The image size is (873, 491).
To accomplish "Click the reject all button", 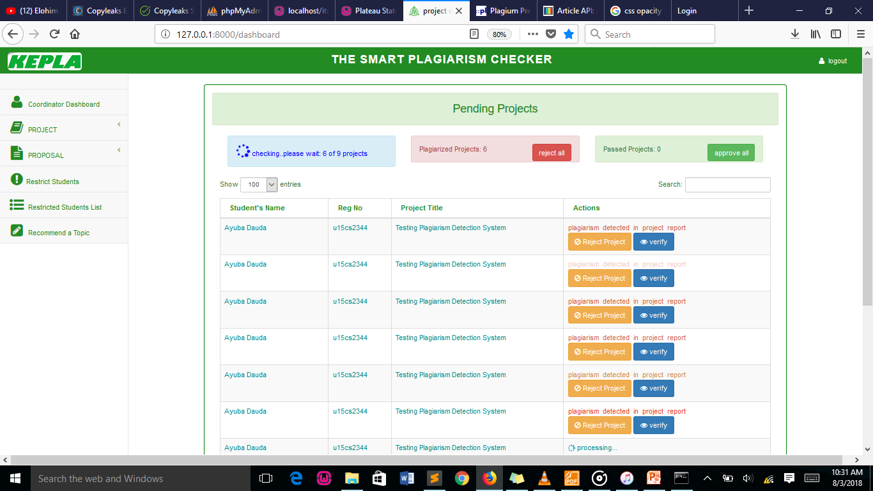I will coord(551,152).
